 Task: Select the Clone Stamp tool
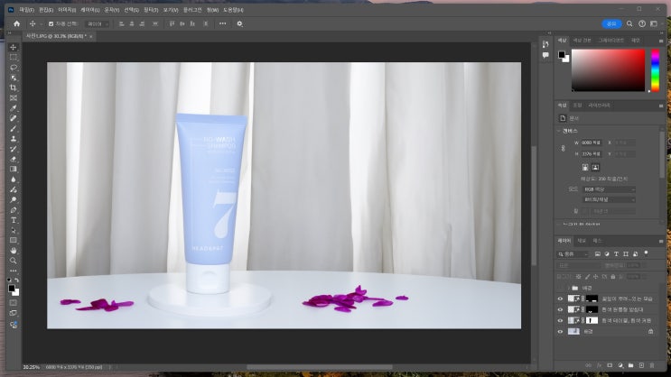14,139
